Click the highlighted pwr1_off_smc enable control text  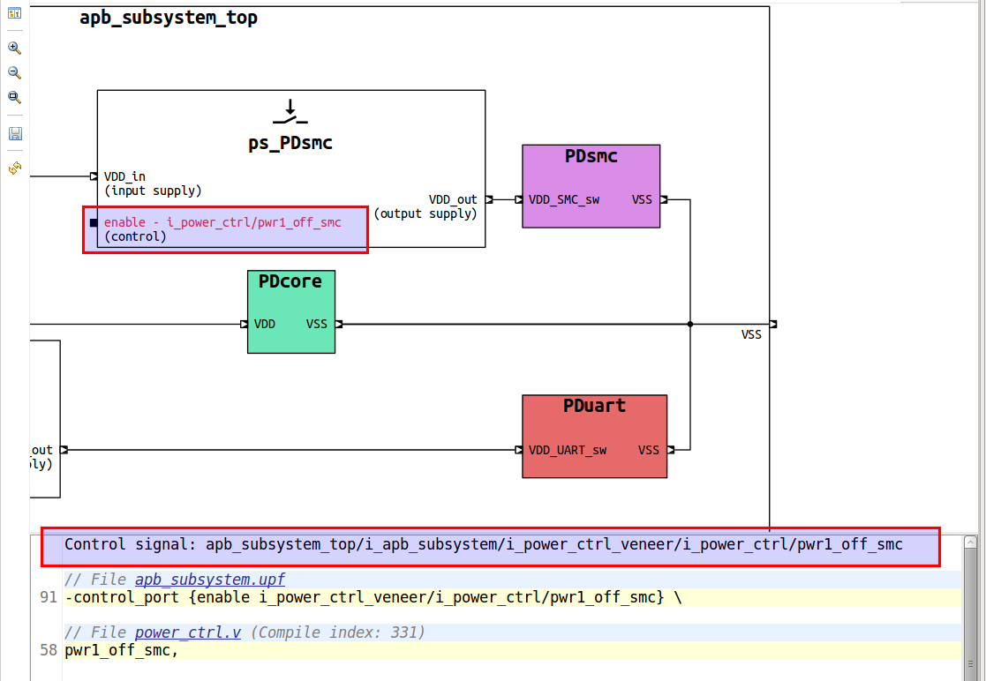point(221,222)
